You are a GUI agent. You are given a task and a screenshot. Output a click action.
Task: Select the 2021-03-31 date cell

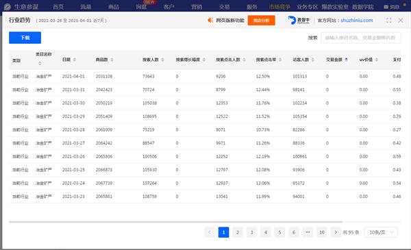73,90
